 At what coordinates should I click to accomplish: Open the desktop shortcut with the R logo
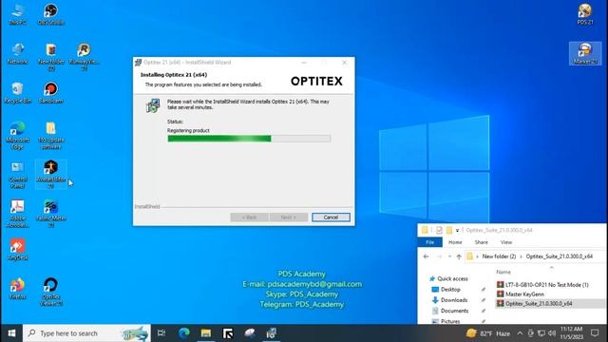pos(85,57)
